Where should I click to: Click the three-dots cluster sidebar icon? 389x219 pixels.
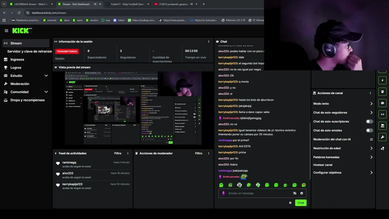382,148
